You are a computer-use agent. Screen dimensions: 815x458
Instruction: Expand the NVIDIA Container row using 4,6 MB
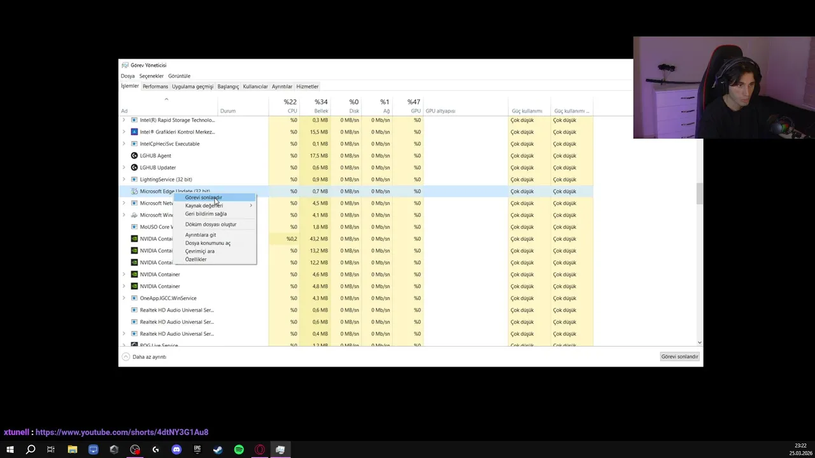pos(124,274)
